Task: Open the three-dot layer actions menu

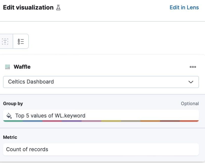Action: [193, 67]
